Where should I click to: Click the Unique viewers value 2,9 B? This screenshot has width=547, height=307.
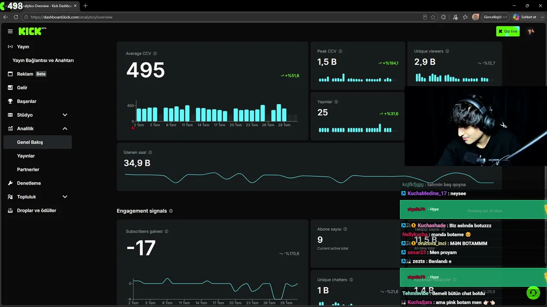(425, 62)
